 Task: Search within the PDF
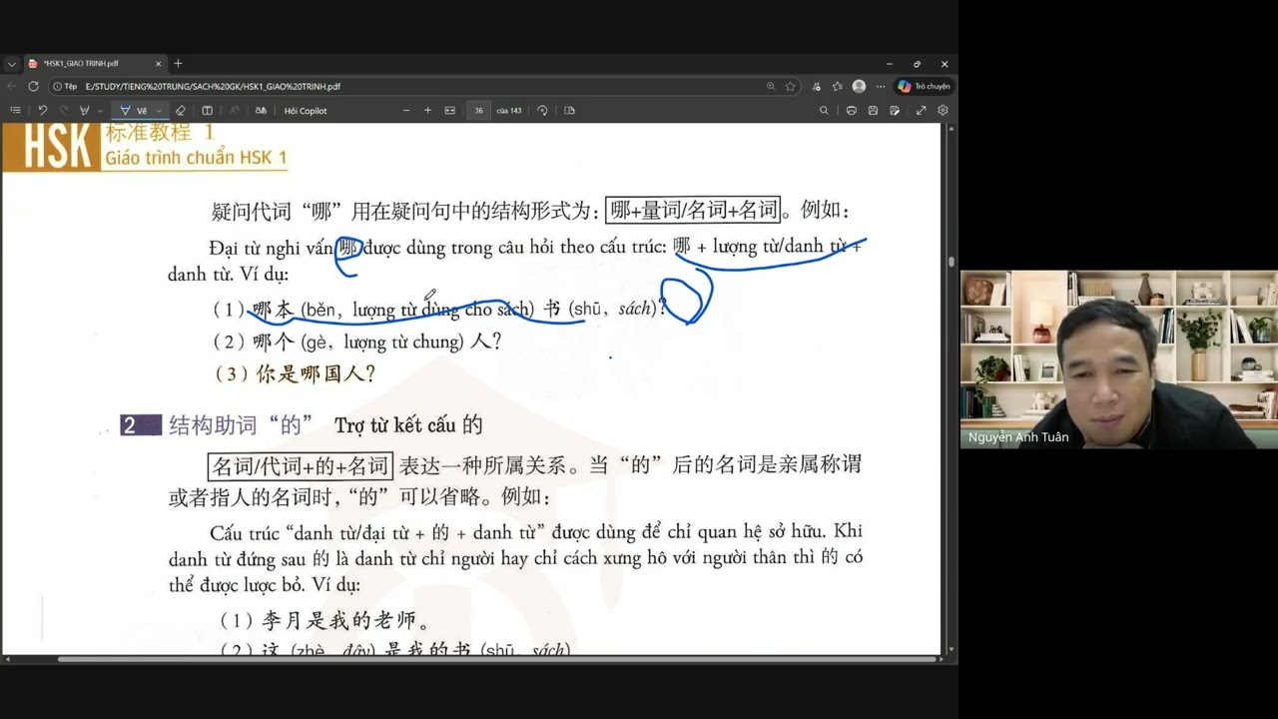click(x=824, y=110)
